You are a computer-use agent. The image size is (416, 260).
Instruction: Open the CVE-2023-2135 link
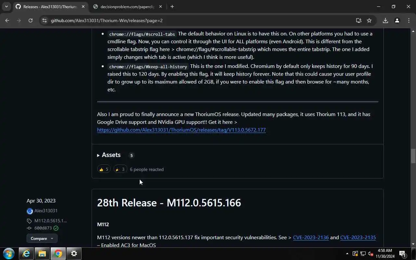pos(358,237)
